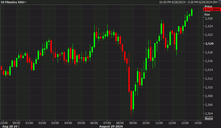The width and height of the screenshot is (221, 128).
Task: Click the 07:00 time axis label
Action: click(x=107, y=123)
